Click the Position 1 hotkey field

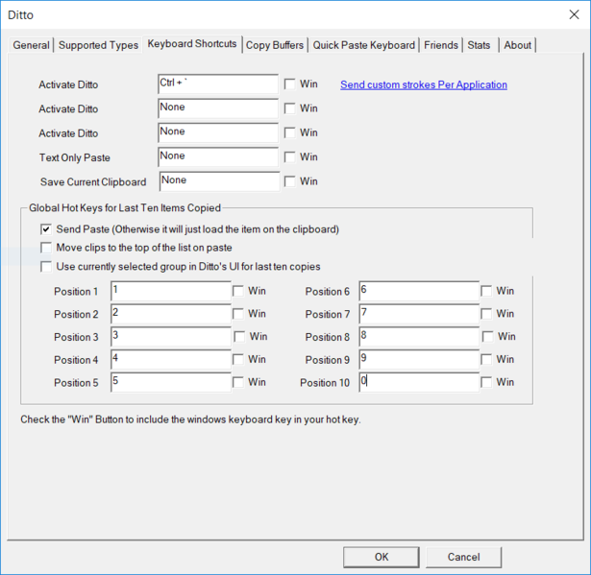[171, 291]
